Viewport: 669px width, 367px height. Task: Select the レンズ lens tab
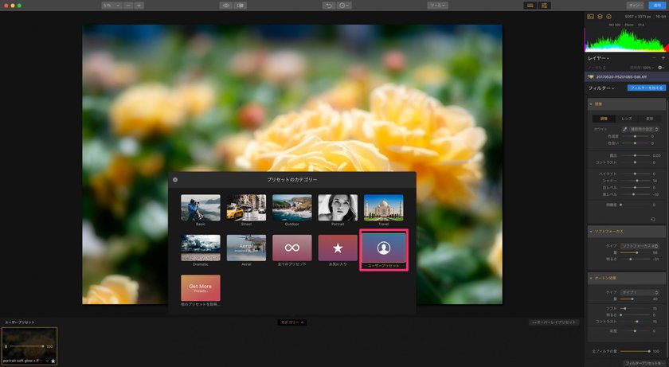626,119
